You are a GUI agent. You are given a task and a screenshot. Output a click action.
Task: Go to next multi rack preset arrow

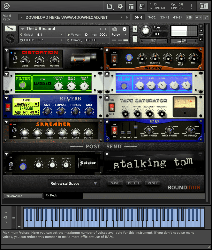[x=127, y=17]
